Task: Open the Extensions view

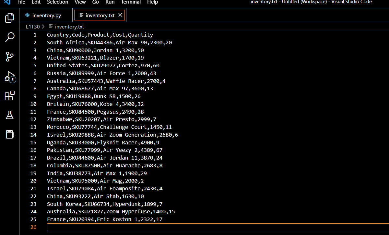Action: [x=9, y=95]
